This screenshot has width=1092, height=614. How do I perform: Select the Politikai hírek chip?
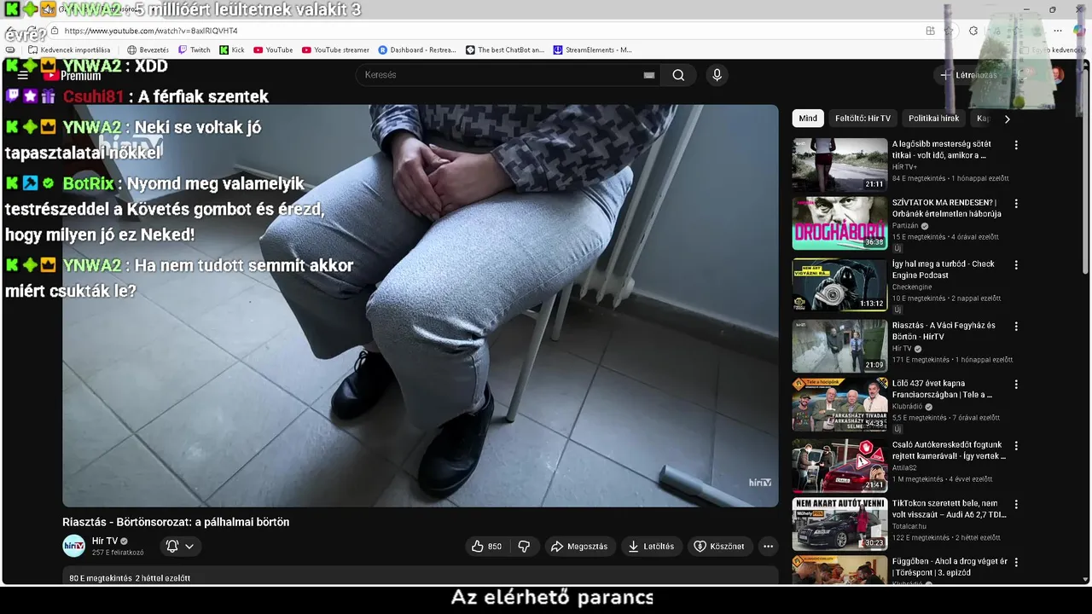(x=933, y=119)
